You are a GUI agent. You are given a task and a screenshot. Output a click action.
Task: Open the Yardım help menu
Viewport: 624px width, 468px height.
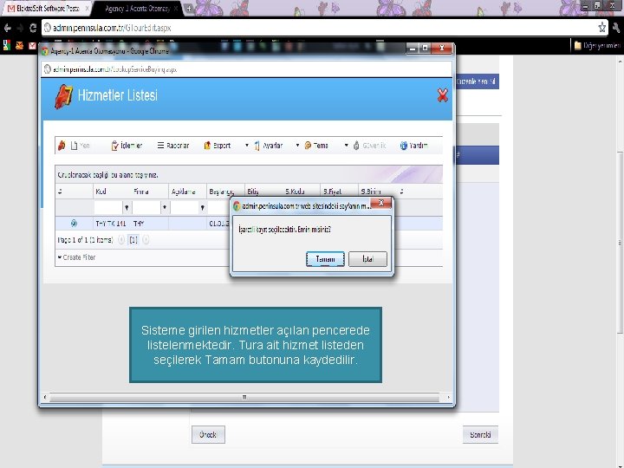pyautogui.click(x=414, y=146)
